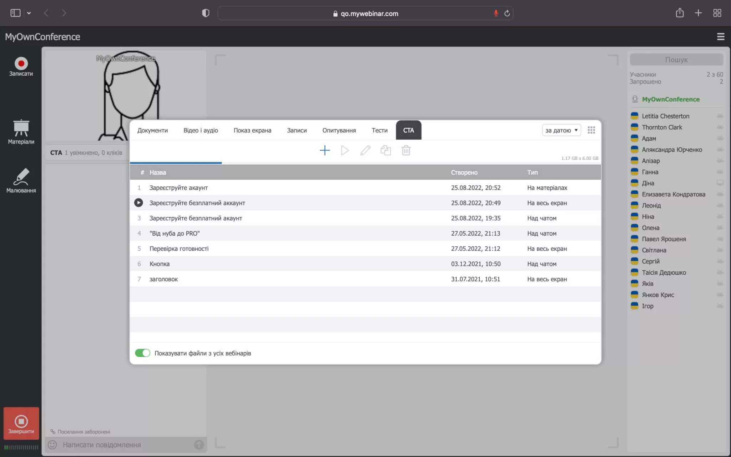This screenshot has height=457, width=731.
Task: Click the trash icon in CTA toolbar
Action: 406,150
